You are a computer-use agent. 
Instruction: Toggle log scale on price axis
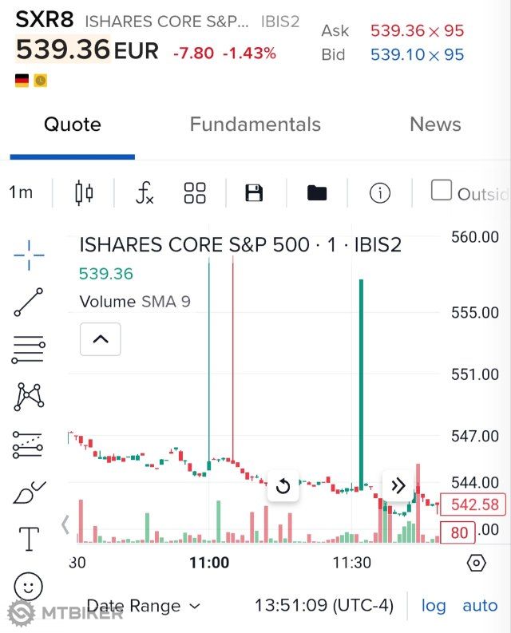pos(434,606)
